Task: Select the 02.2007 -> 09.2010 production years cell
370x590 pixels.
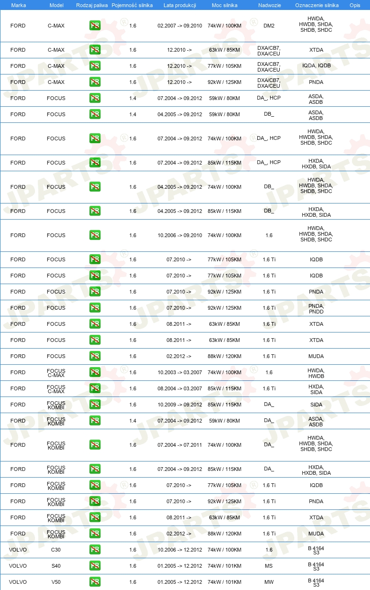Action: (180, 26)
